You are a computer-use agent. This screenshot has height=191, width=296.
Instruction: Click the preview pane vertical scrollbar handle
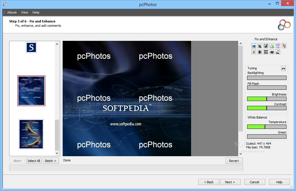(241, 89)
